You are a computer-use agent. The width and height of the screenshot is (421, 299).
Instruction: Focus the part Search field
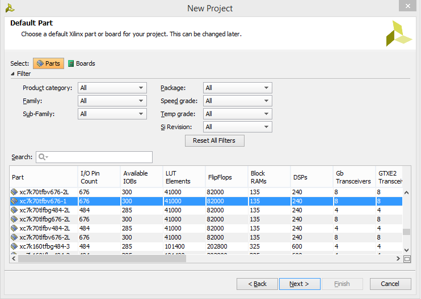(x=94, y=157)
